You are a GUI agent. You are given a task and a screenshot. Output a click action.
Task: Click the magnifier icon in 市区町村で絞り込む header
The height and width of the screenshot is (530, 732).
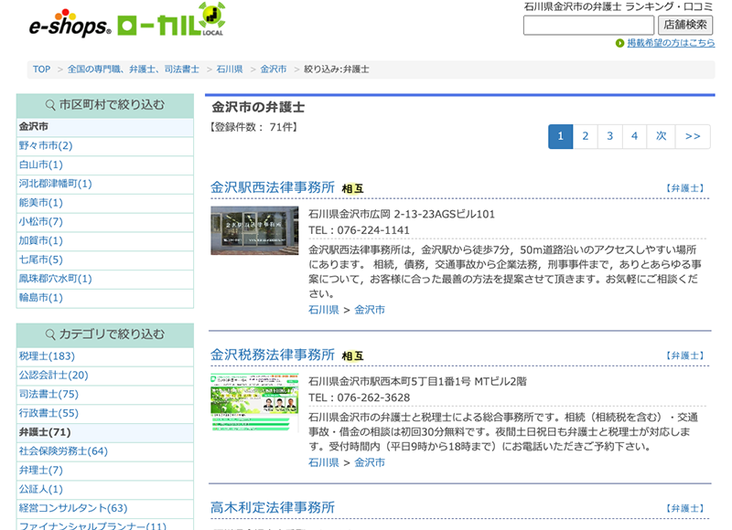pos(50,105)
